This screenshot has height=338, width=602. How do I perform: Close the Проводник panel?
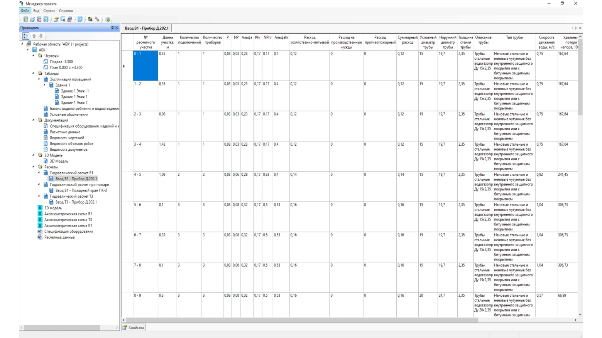(x=117, y=28)
